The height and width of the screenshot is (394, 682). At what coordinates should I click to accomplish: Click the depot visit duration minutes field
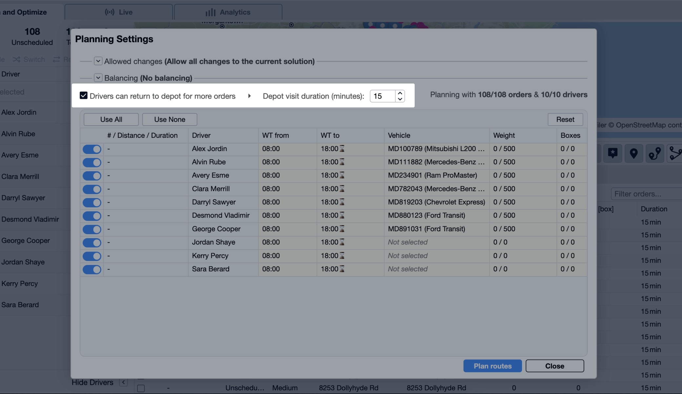(382, 96)
